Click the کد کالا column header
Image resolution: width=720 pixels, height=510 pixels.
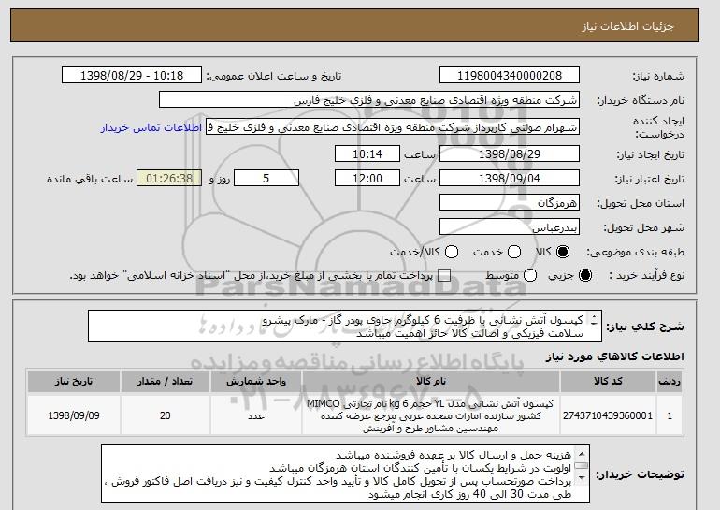(608, 382)
